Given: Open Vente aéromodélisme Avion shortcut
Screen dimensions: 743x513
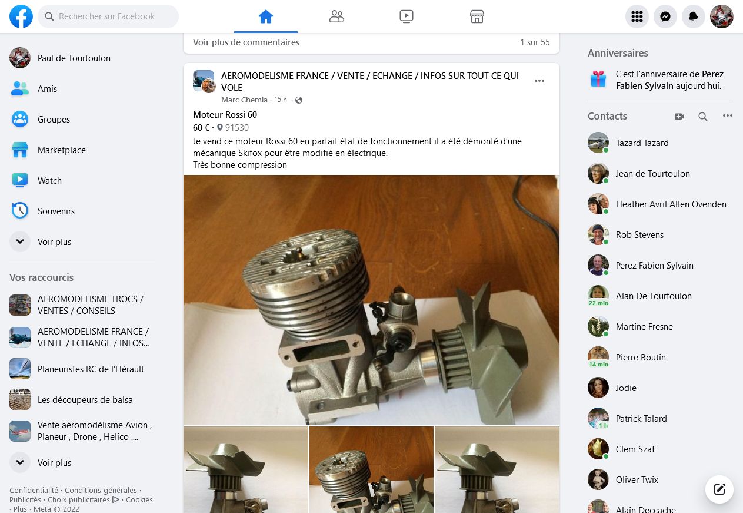Looking at the screenshot, I should click(82, 431).
